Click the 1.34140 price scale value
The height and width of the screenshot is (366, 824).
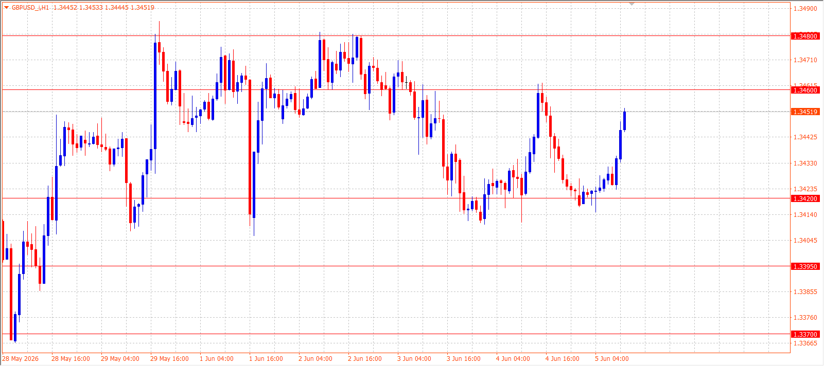pos(805,215)
